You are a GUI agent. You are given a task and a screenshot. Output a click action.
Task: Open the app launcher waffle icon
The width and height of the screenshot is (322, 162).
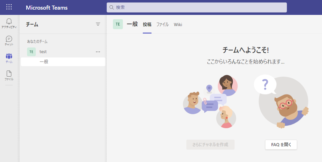coord(9,7)
